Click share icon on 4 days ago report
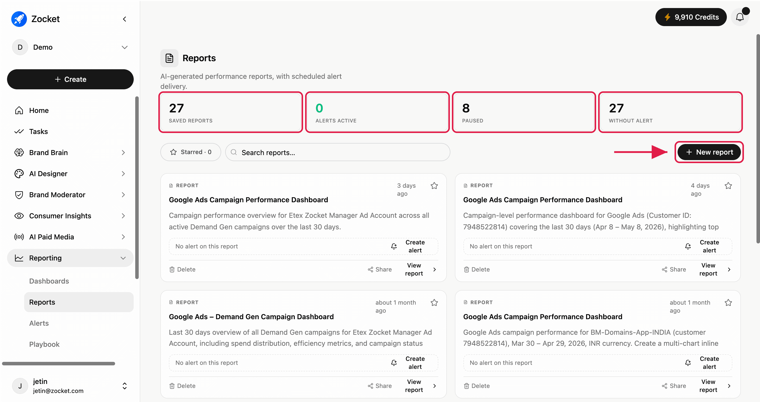This screenshot has height=402, width=760. (664, 270)
